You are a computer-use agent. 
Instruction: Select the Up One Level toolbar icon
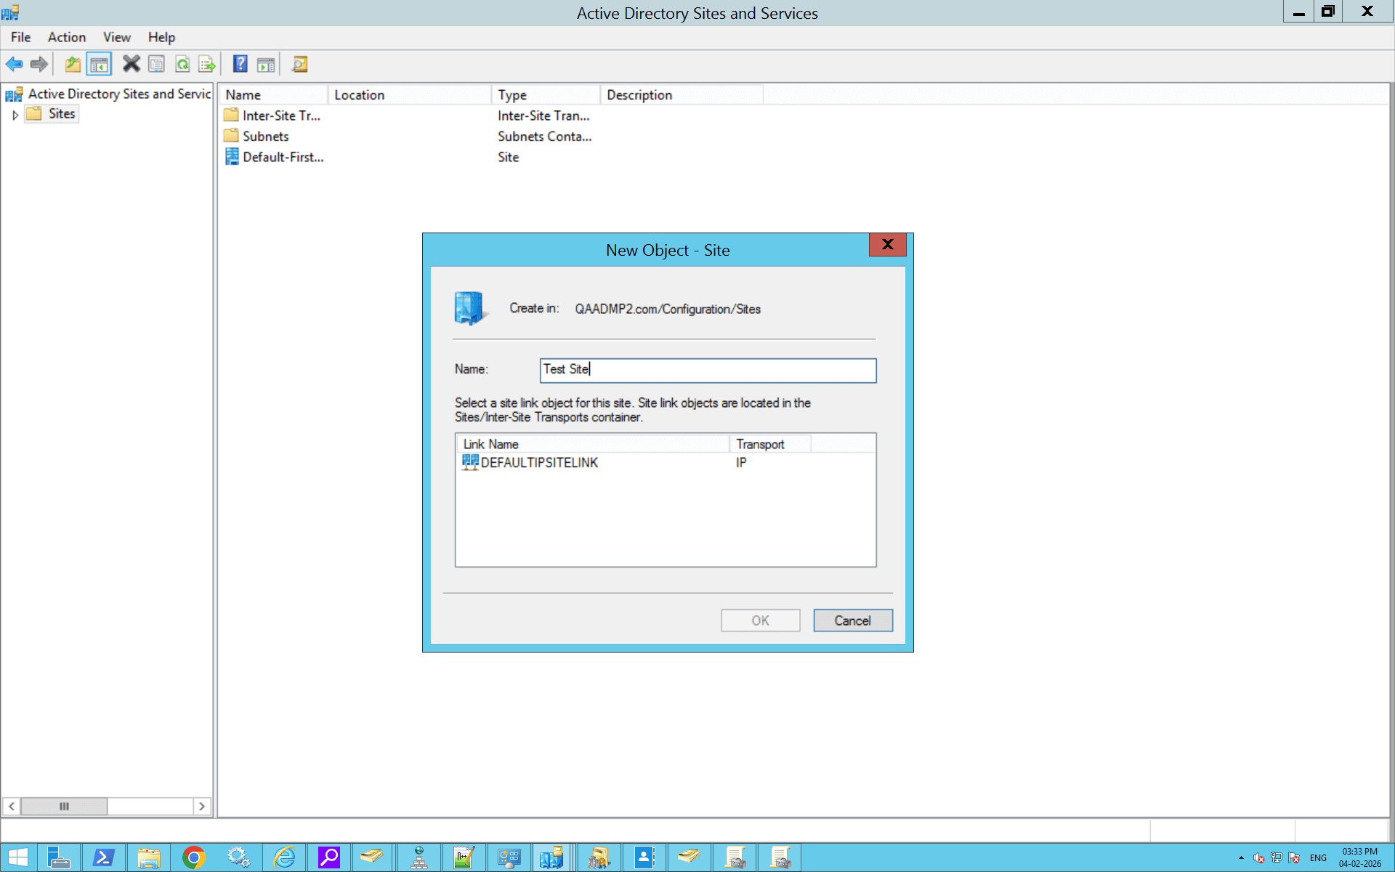click(73, 64)
